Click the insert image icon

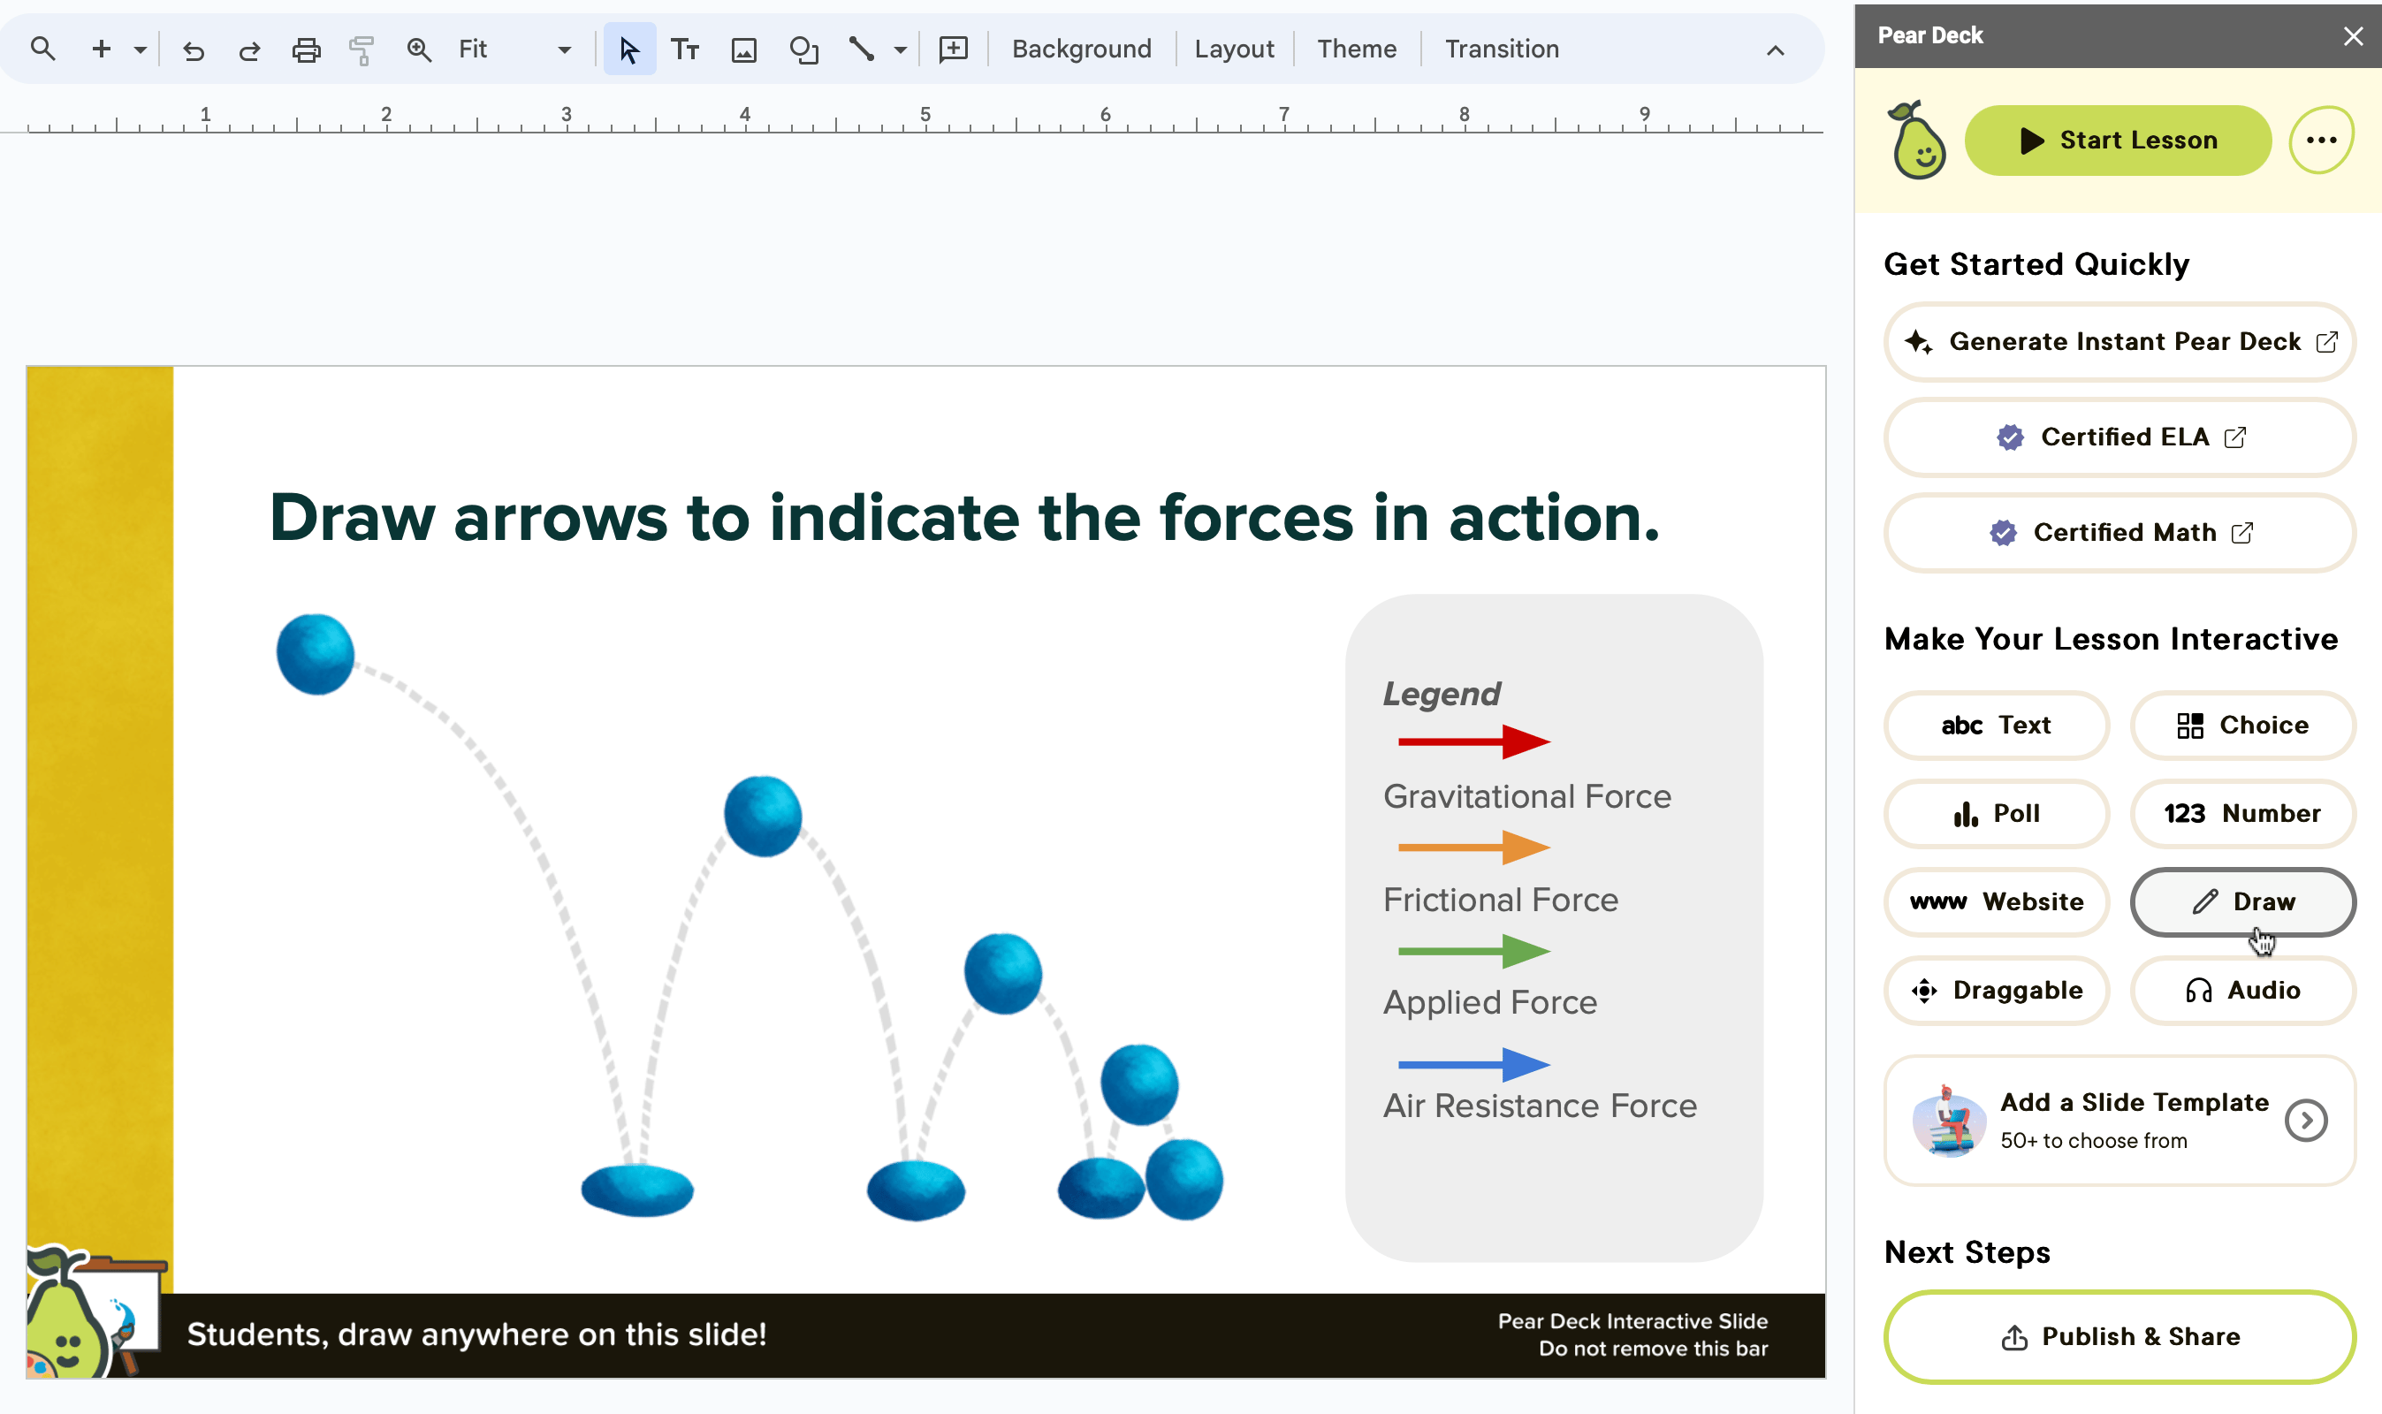click(744, 49)
